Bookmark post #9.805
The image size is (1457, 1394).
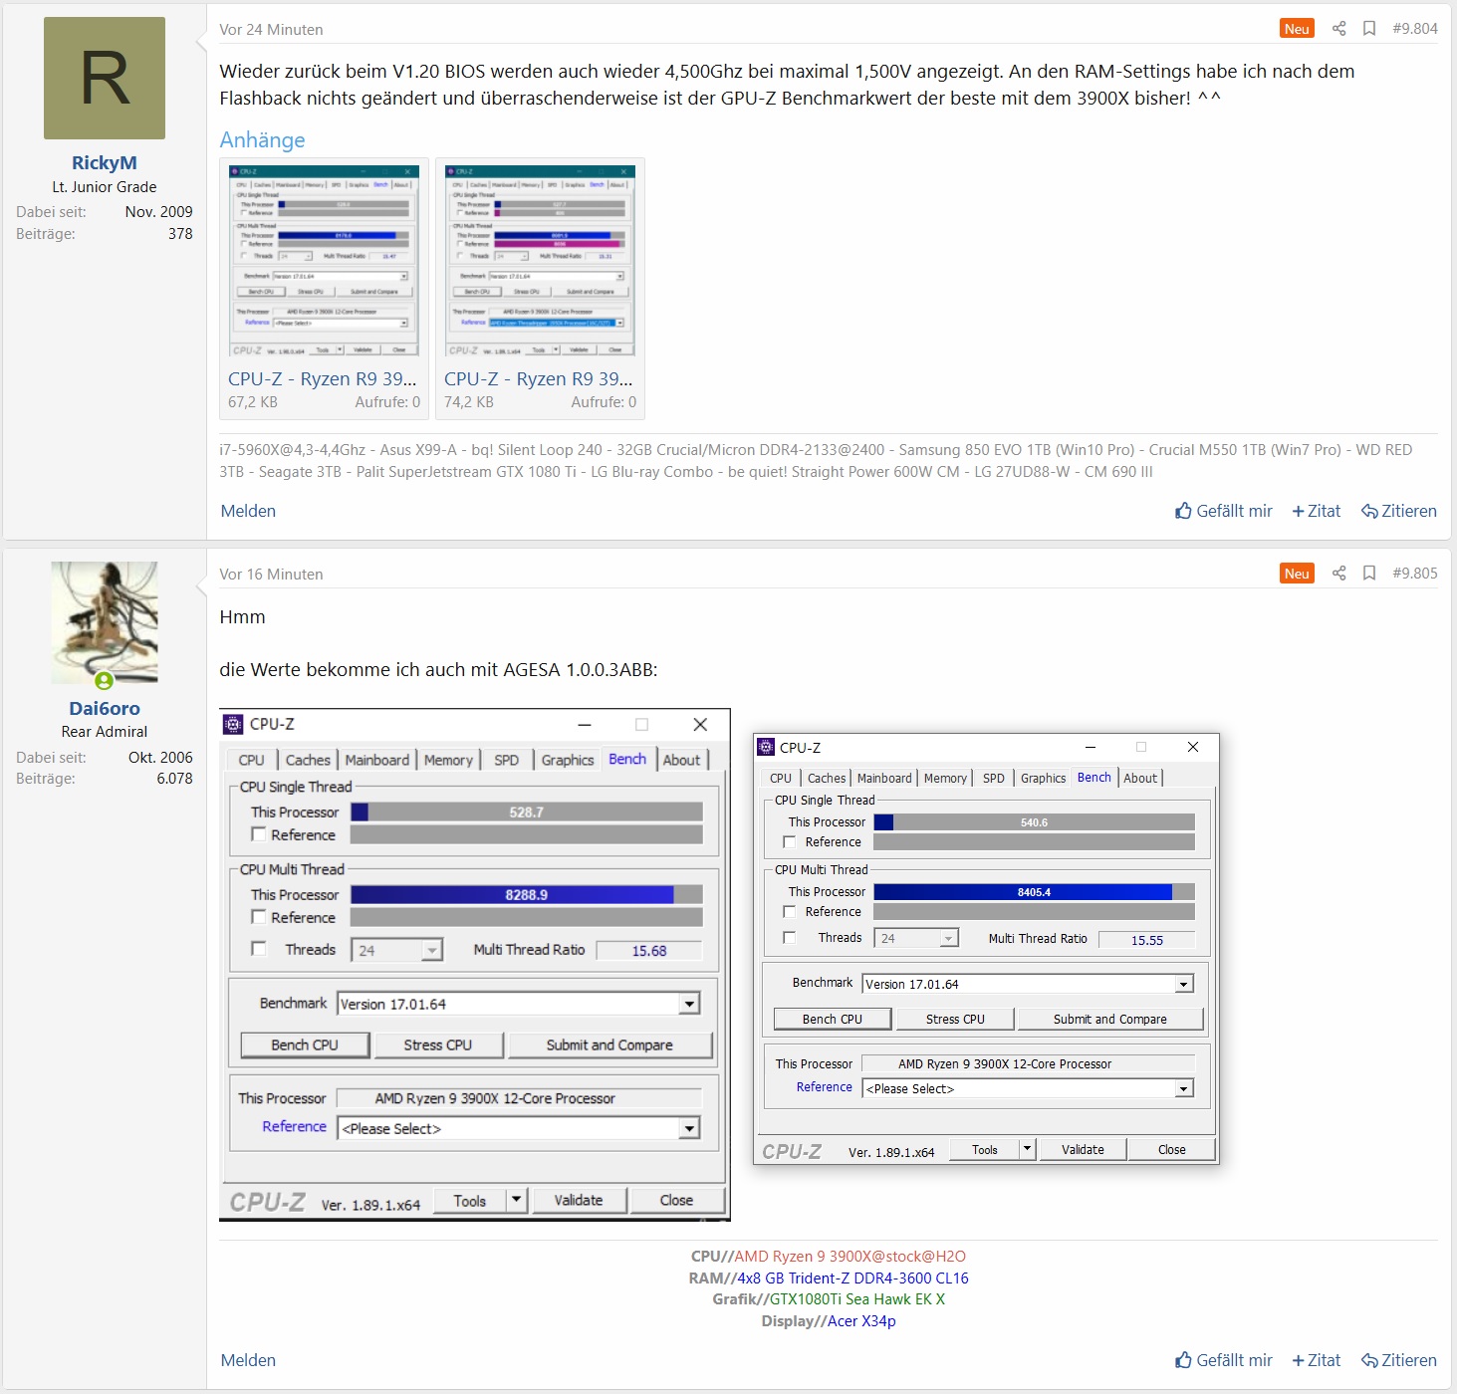pyautogui.click(x=1369, y=574)
